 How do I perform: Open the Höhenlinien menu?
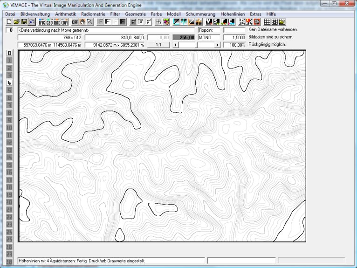(x=233, y=14)
